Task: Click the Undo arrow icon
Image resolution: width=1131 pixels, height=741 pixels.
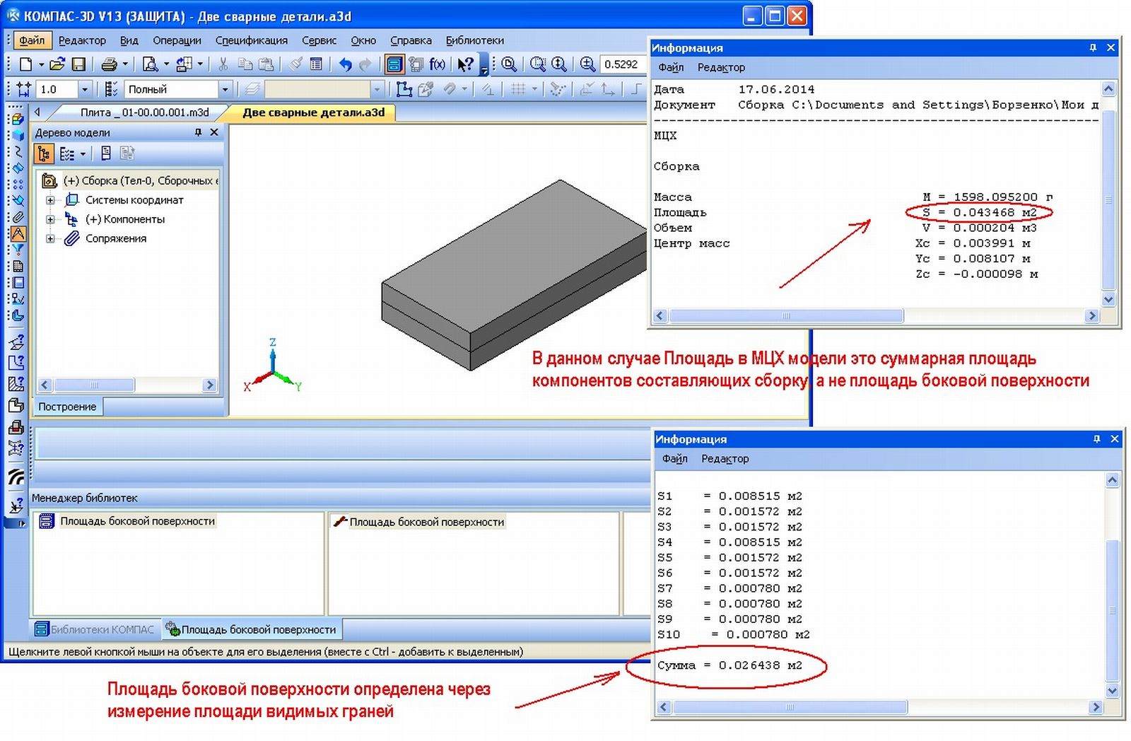Action: point(345,64)
